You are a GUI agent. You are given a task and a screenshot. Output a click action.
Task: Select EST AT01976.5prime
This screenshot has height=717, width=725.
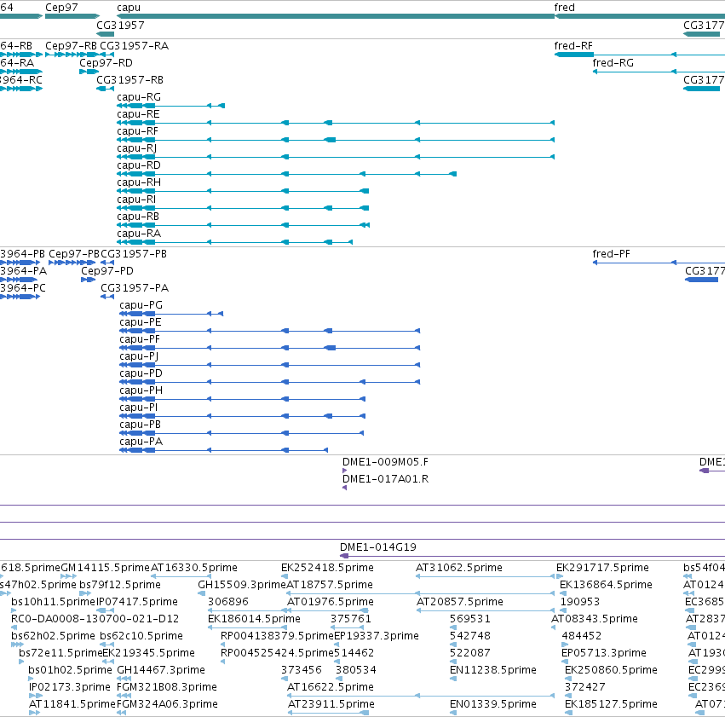tap(331, 602)
